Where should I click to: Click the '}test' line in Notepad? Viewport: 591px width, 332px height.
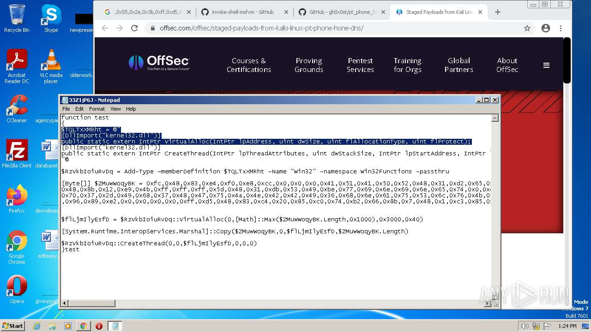coord(71,249)
